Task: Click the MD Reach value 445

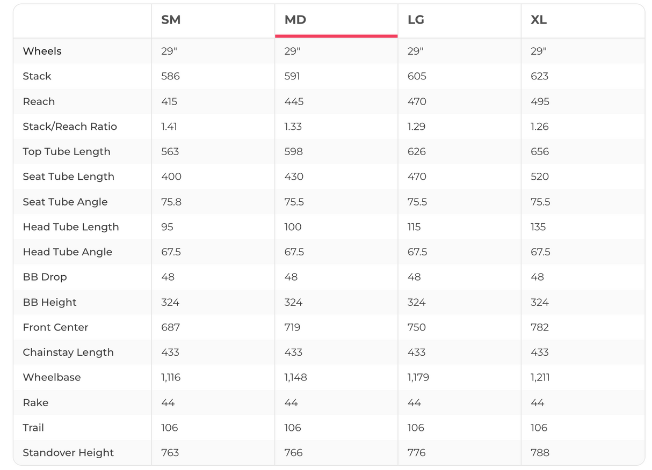Action: point(294,101)
